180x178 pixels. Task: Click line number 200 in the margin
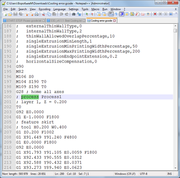point(8,97)
